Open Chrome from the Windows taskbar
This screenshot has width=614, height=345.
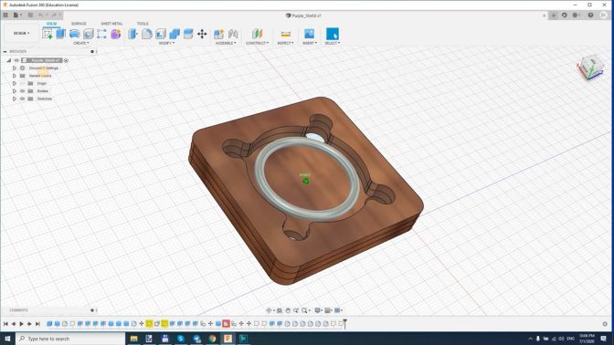click(x=212, y=339)
